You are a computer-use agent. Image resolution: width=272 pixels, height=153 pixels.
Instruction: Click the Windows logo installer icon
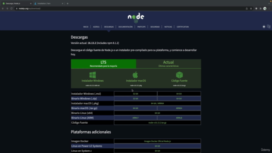(x=93, y=75)
